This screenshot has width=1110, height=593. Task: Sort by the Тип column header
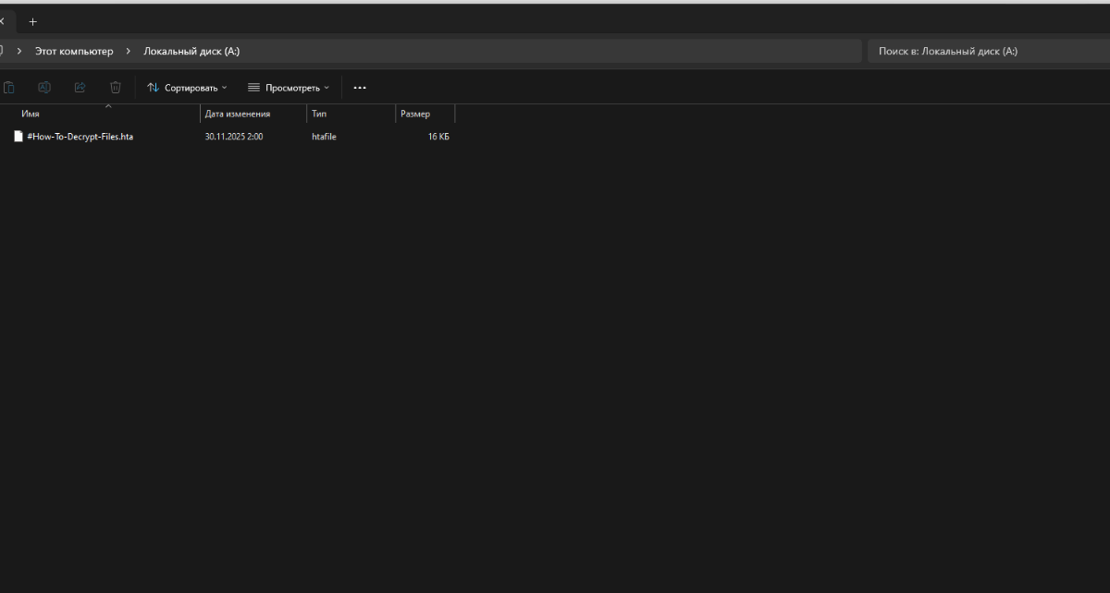[351, 114]
